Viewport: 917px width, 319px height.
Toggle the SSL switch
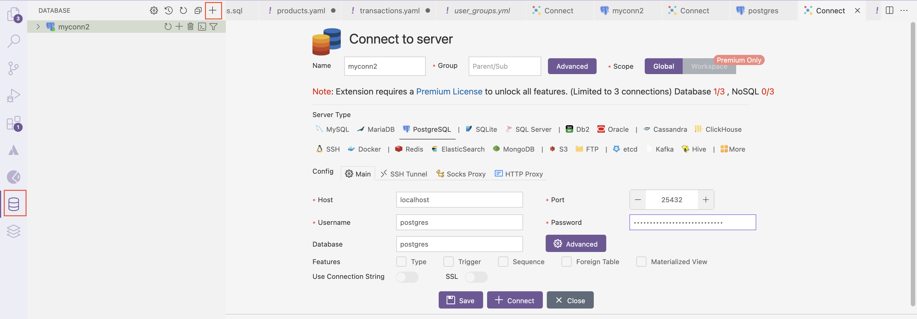coord(476,277)
